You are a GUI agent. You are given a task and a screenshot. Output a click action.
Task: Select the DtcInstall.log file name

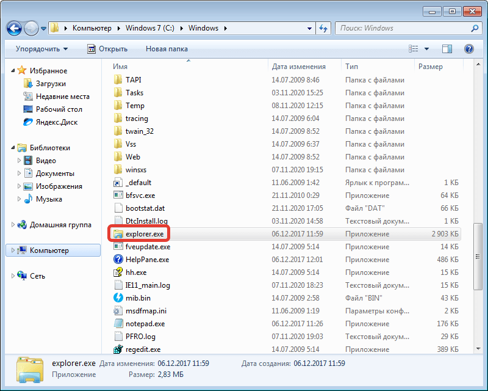click(146, 221)
